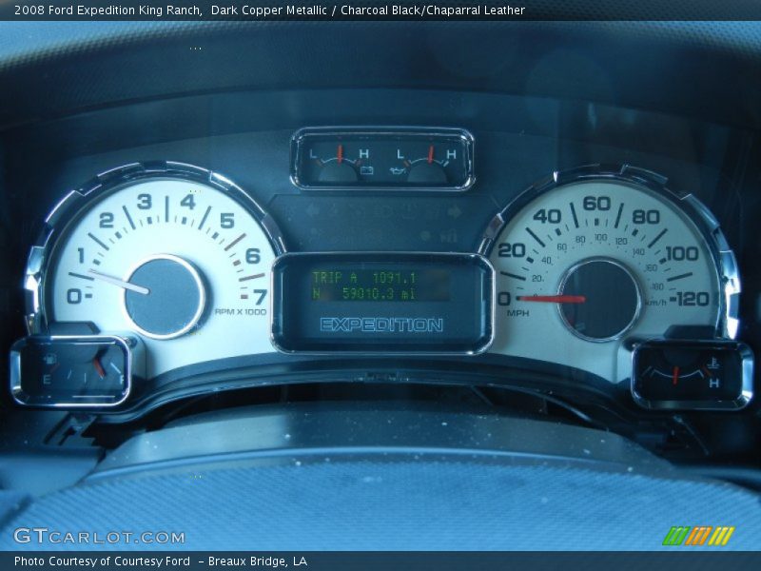Click the 0 on the speedometer
The height and width of the screenshot is (571, 761).
(504, 299)
